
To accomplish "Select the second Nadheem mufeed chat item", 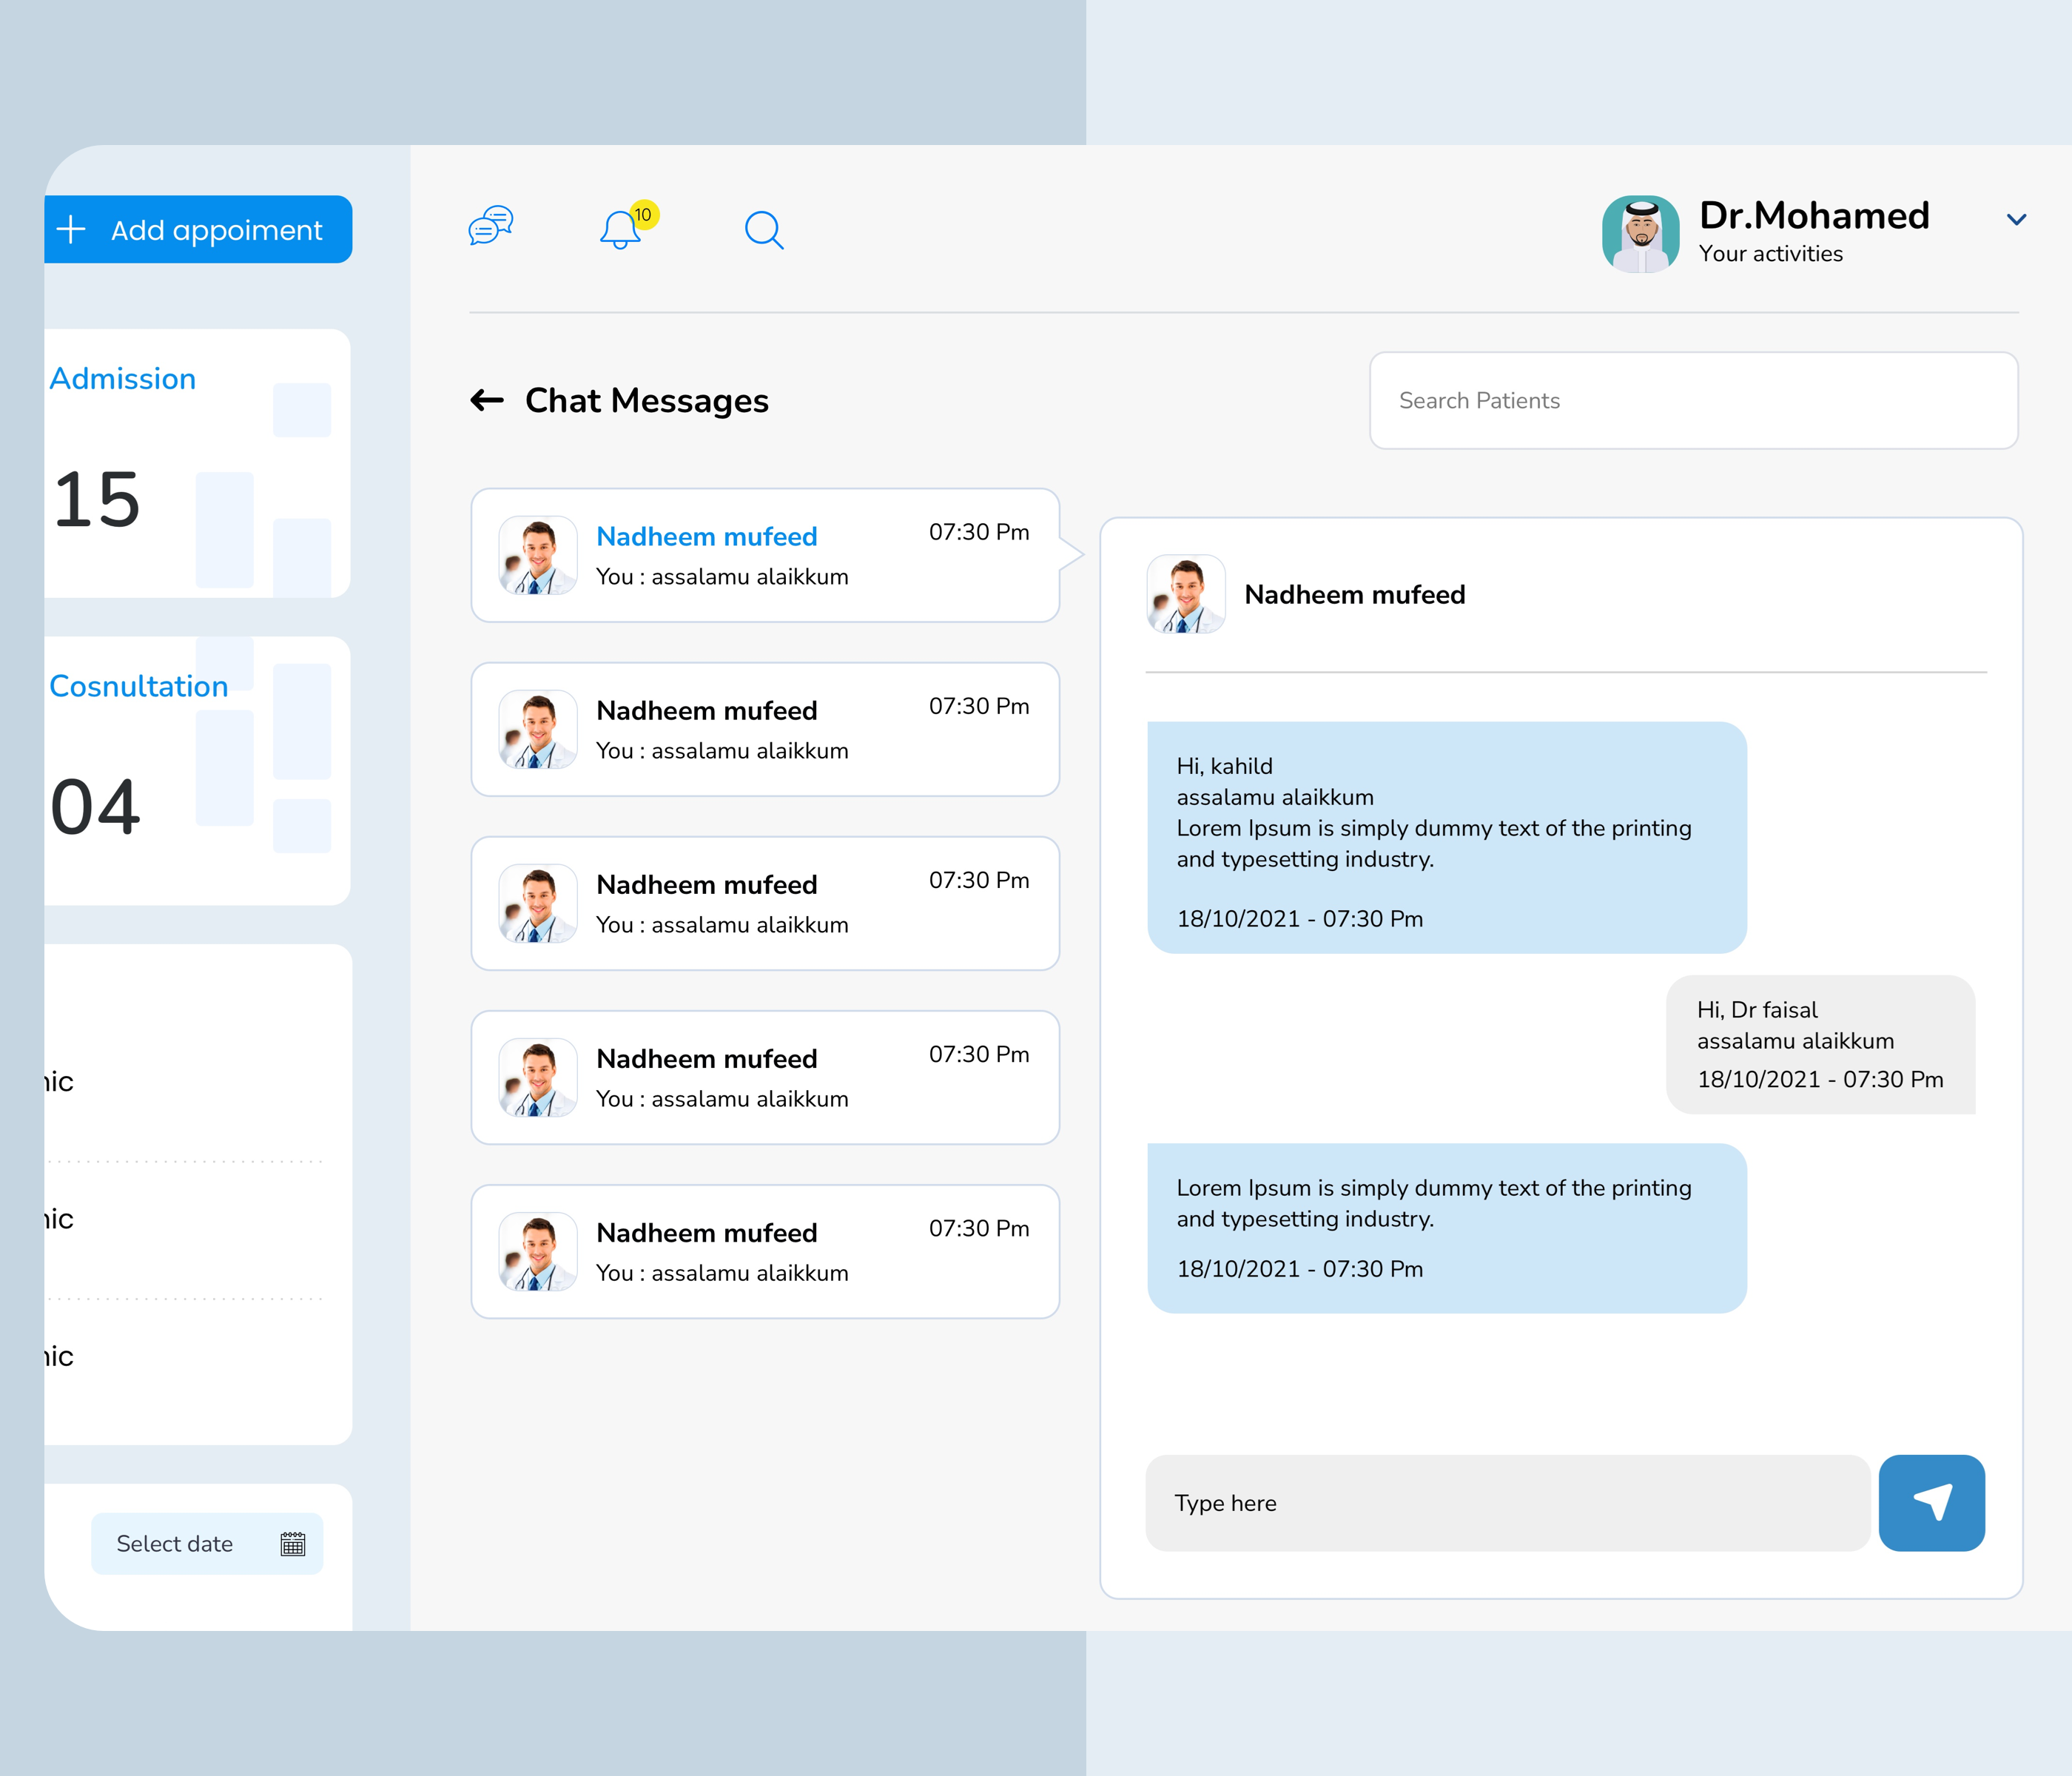I will [764, 730].
